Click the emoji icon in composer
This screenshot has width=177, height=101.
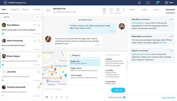click(67, 97)
